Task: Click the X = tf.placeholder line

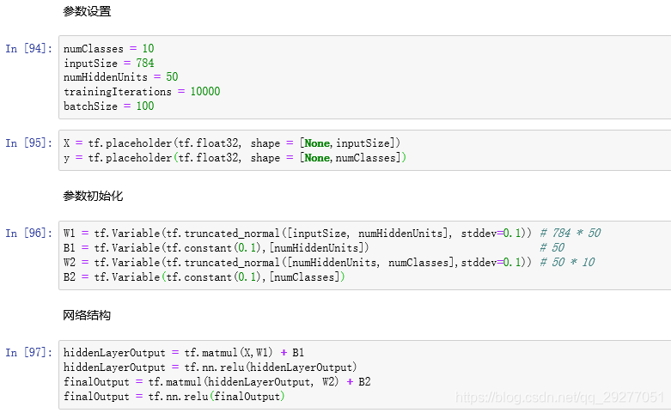Action: 232,143
